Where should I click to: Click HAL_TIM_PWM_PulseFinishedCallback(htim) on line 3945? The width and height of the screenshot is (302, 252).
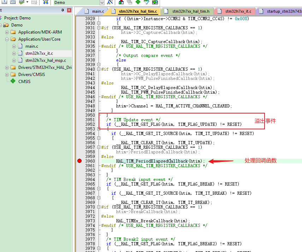pos(169,92)
